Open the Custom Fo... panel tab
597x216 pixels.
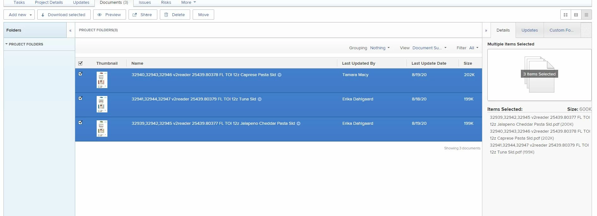coord(561,30)
